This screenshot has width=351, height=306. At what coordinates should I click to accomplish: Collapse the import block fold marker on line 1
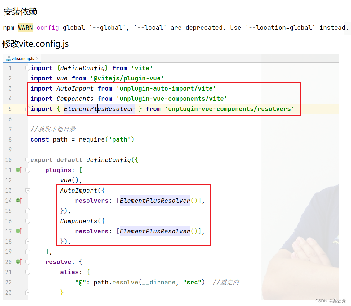point(28,68)
